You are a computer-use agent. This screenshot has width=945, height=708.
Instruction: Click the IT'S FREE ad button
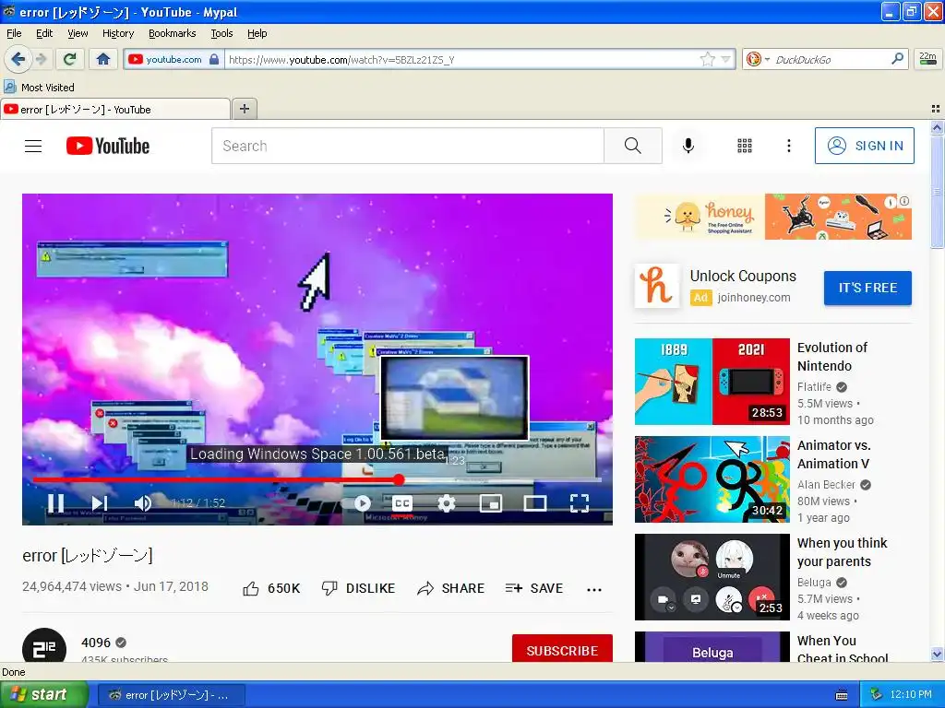tap(867, 288)
